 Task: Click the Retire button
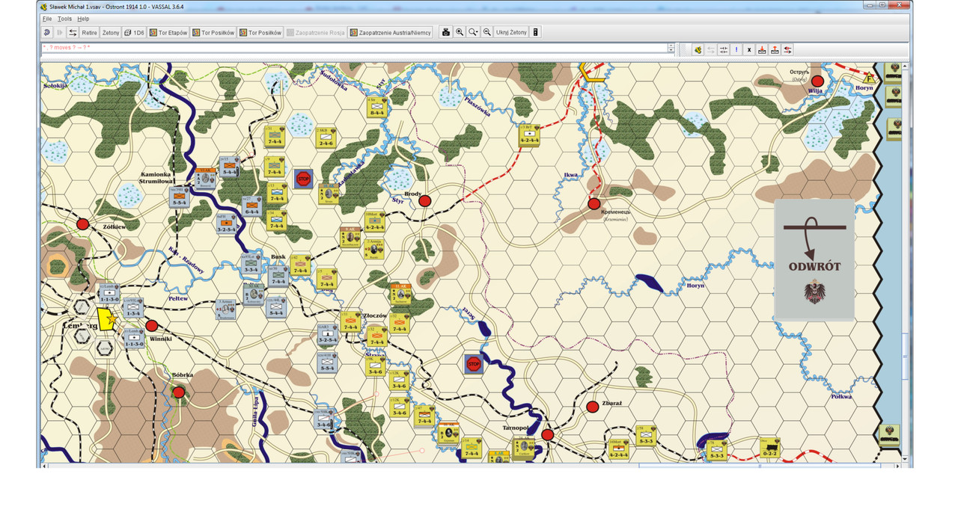89,32
